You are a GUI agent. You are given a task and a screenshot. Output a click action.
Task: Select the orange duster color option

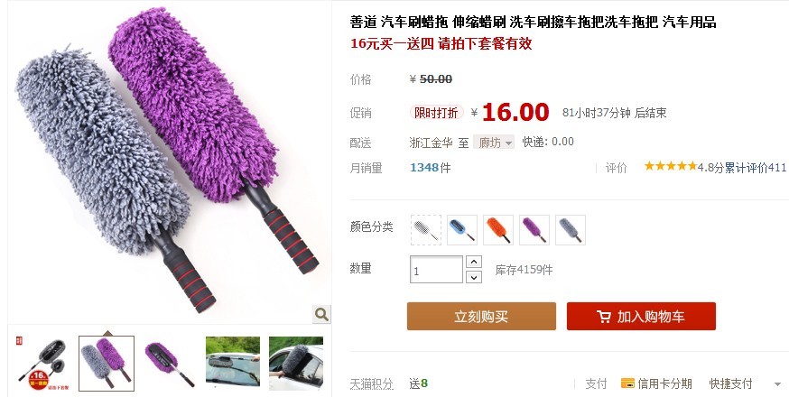(498, 230)
